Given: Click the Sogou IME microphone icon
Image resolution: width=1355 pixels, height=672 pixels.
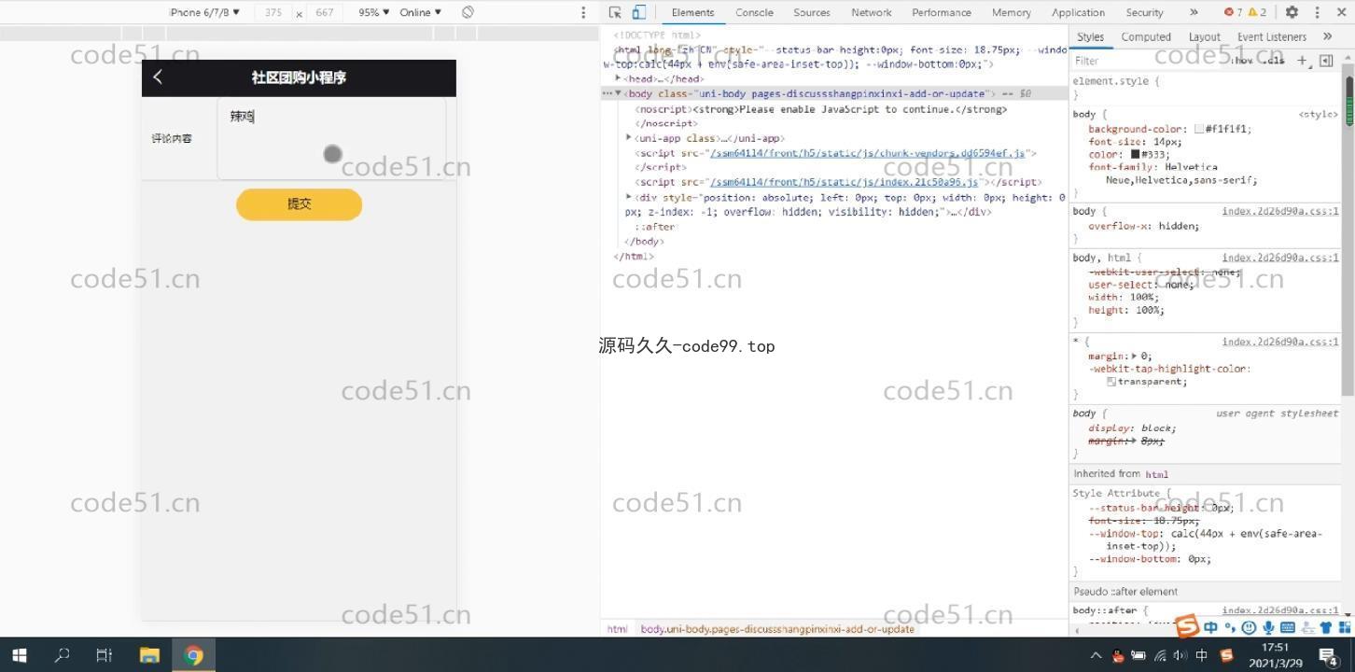Looking at the screenshot, I should (x=1268, y=627).
